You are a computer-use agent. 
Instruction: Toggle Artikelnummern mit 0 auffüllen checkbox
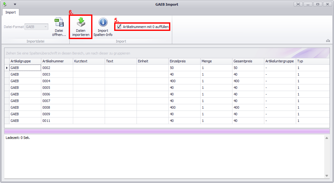point(119,27)
